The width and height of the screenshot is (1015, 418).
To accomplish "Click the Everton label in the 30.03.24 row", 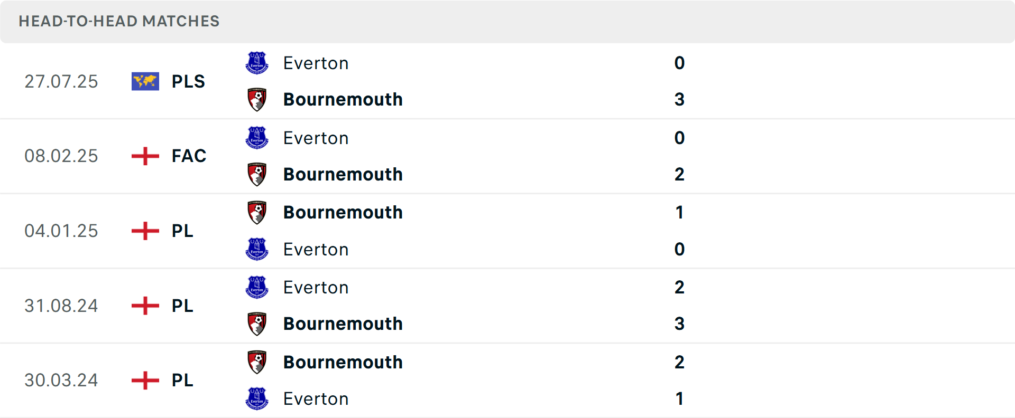I will (316, 398).
